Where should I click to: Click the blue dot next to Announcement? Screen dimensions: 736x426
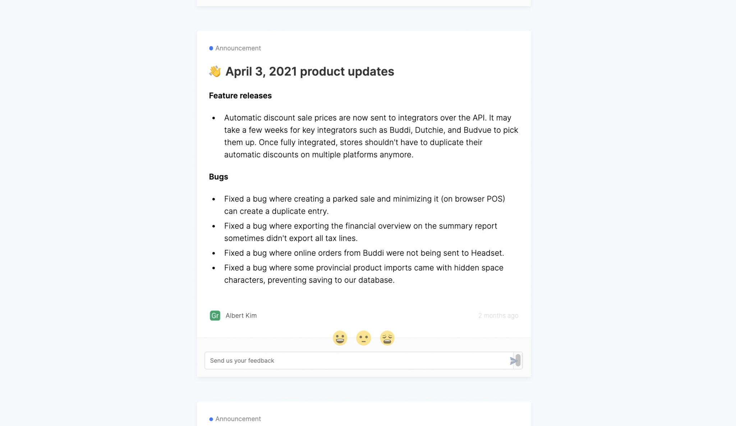tap(211, 48)
